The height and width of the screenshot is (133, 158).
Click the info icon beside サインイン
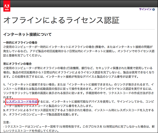[x=153, y=10]
